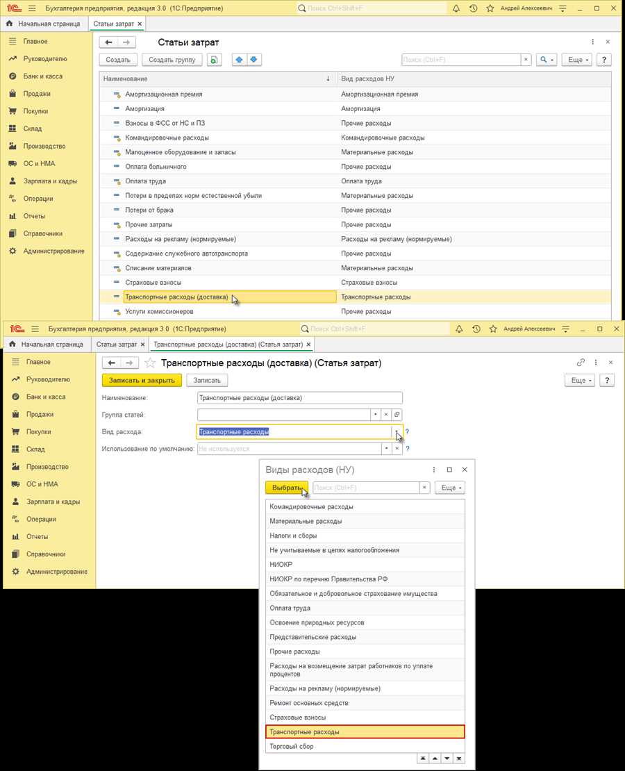Go back using arrow in Транспортные расходы form
Viewport: 625px width, 771px height.
pyautogui.click(x=112, y=363)
